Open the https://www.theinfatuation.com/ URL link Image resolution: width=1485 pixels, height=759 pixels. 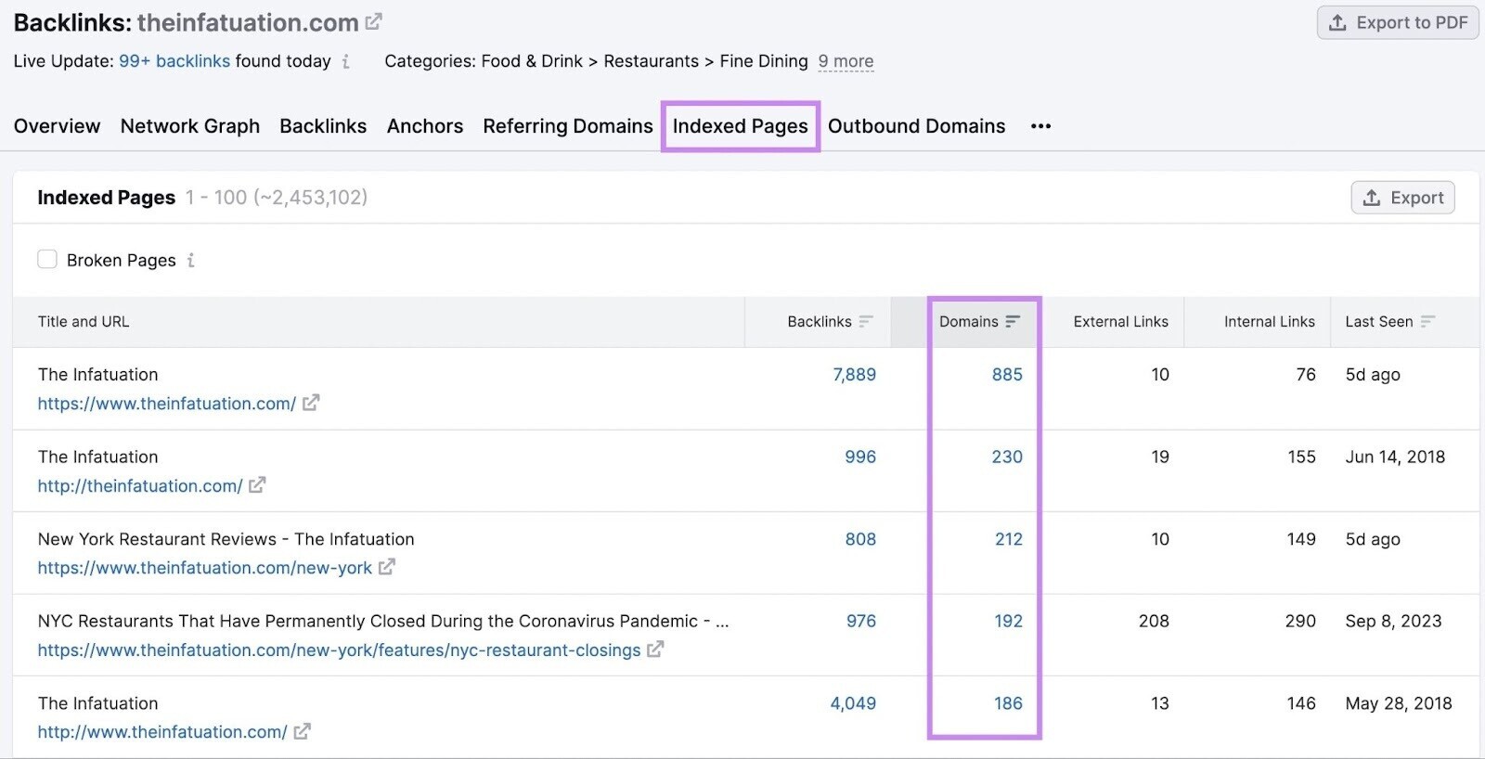pyautogui.click(x=167, y=404)
